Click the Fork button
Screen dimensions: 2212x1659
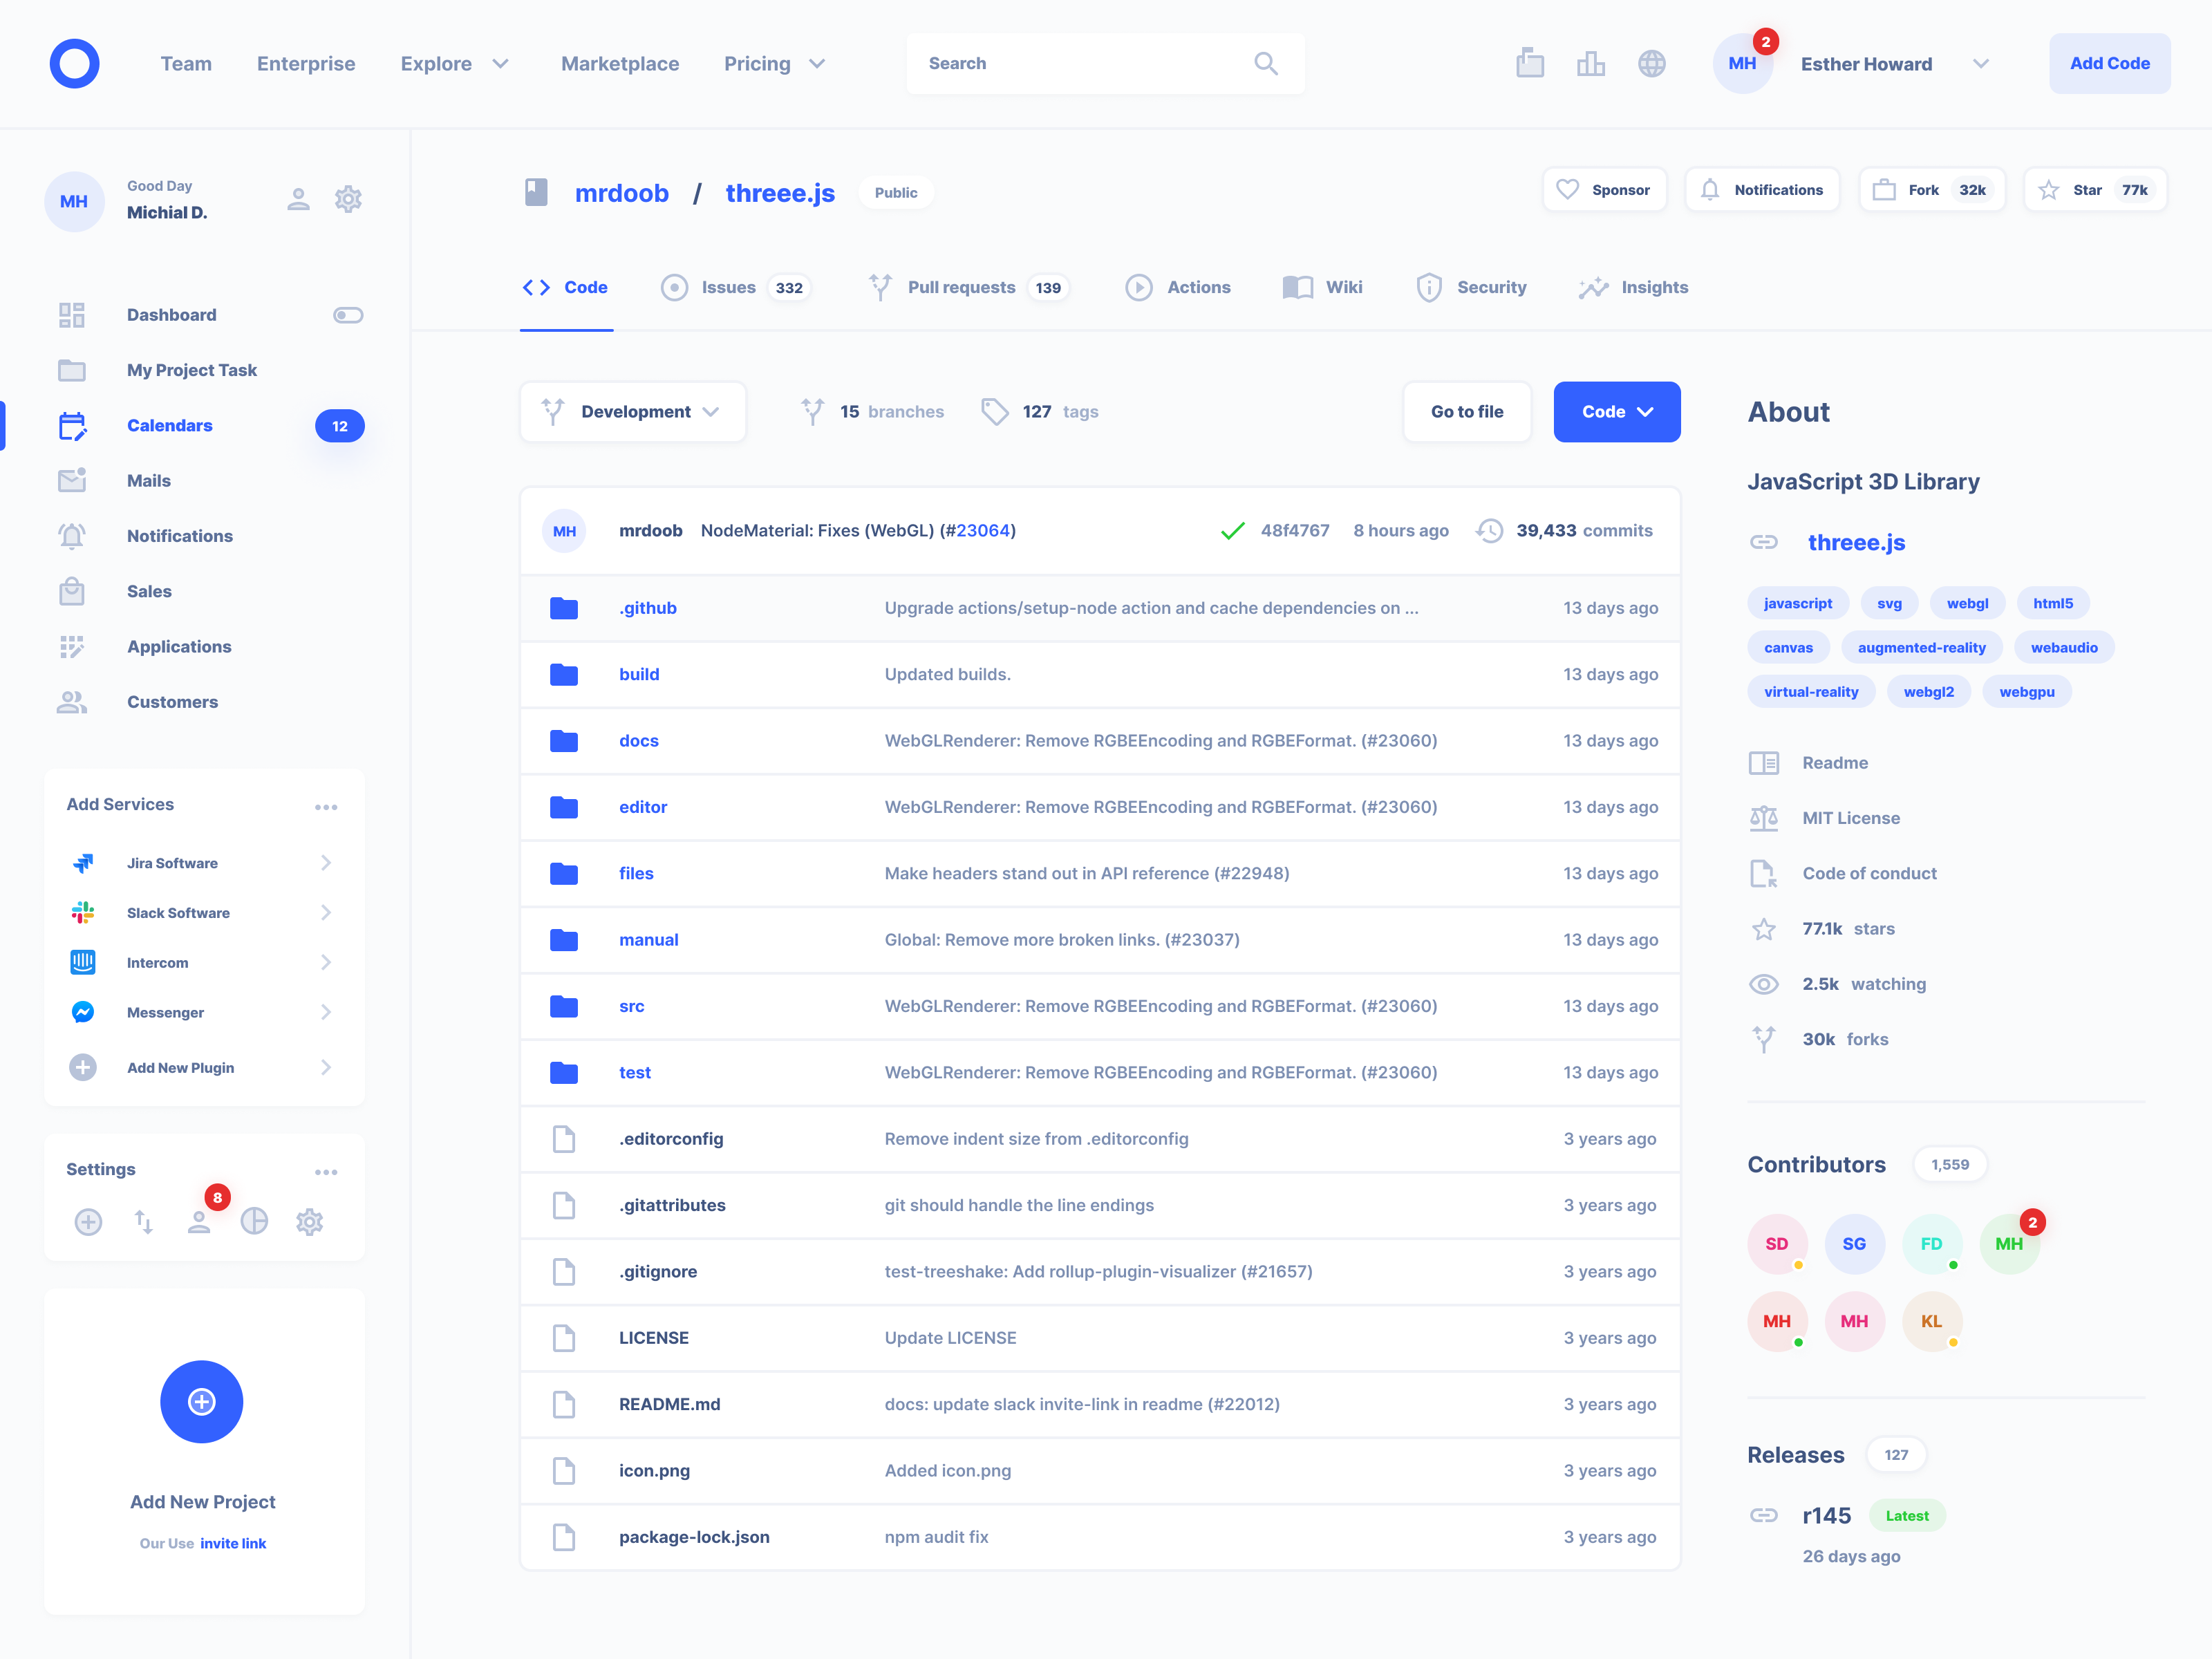(x=1931, y=190)
